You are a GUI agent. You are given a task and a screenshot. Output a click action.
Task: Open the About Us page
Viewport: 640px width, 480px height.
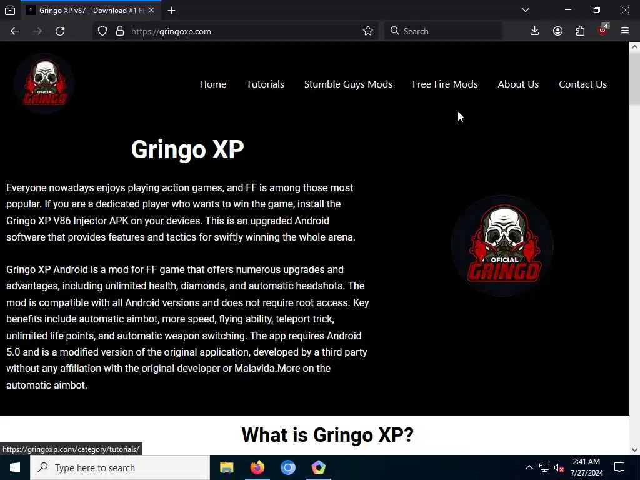click(518, 84)
